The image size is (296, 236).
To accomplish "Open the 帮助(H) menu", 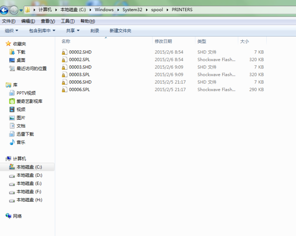I will click(x=88, y=21).
